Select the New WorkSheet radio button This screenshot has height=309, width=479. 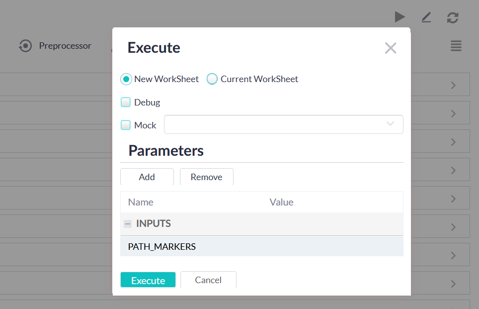pos(126,79)
